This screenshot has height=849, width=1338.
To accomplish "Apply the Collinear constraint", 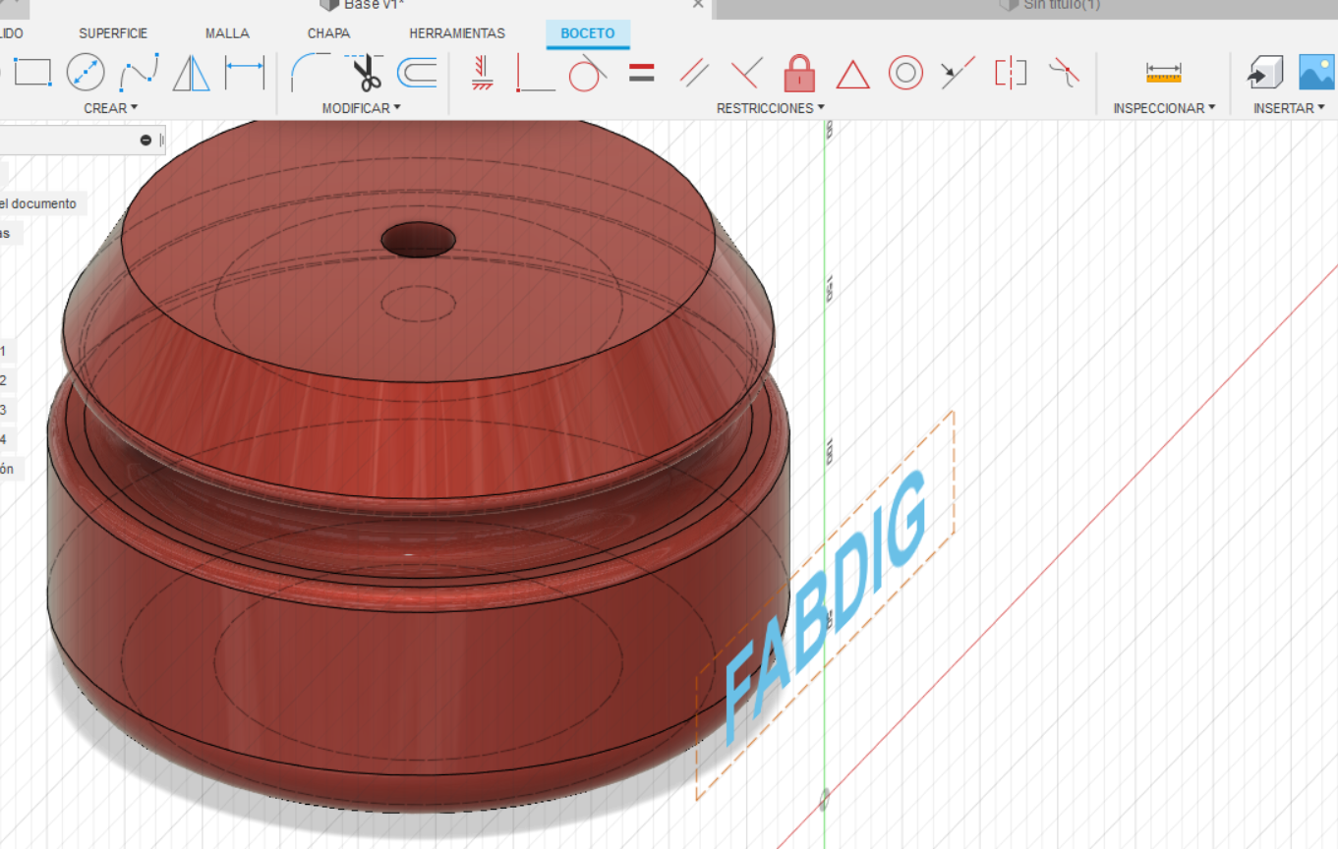I will click(958, 73).
